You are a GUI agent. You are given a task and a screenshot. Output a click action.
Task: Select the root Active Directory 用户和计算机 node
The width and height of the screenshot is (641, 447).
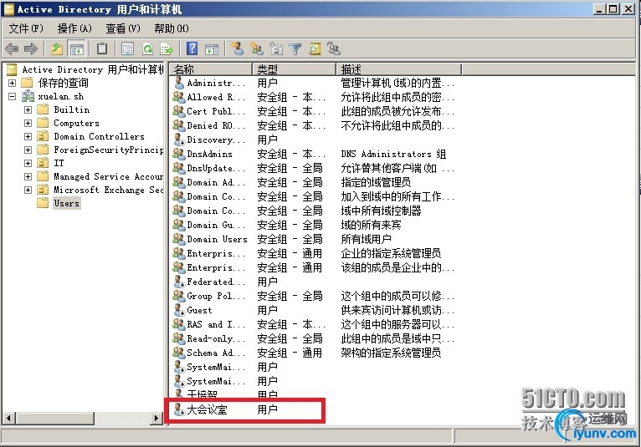(93, 69)
